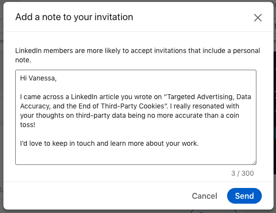This screenshot has width=276, height=213.
Task: Click the empty bottom area of the note box
Action: click(136, 156)
